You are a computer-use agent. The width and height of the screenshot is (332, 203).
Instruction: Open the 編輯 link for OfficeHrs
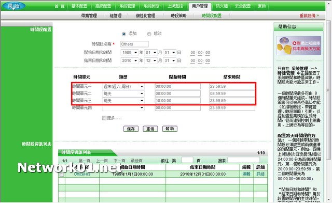[246, 174]
